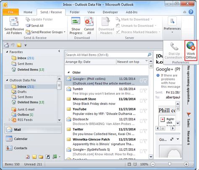The image size is (199, 170).
Task: Adjust the zoom slider handle
Action: pyautogui.click(x=170, y=164)
